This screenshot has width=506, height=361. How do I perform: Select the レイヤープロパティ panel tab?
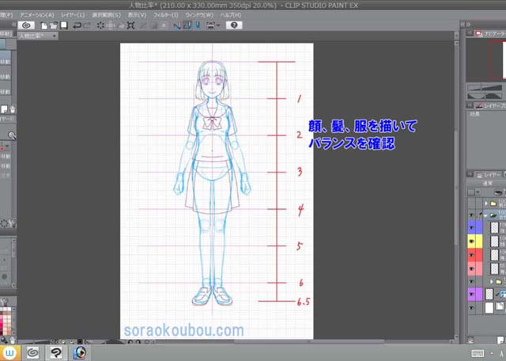coord(492,105)
